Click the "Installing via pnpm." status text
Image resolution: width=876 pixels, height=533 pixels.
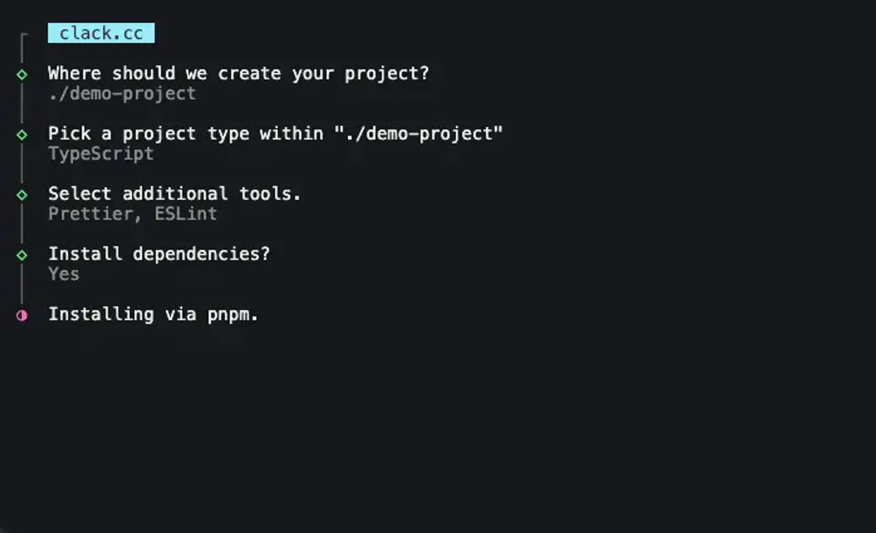coord(153,314)
